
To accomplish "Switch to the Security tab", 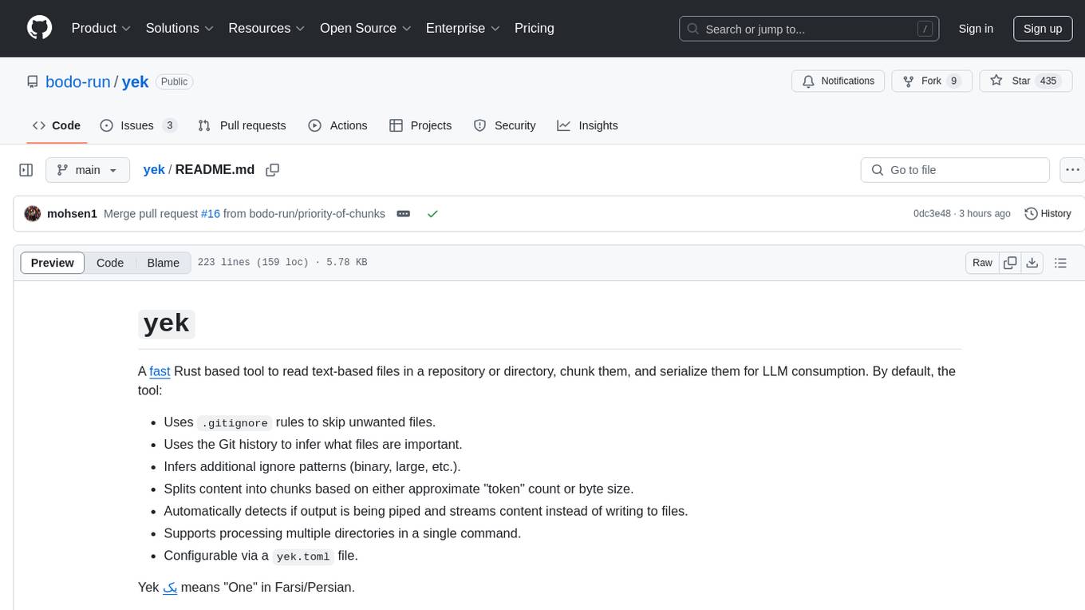I will coord(505,125).
